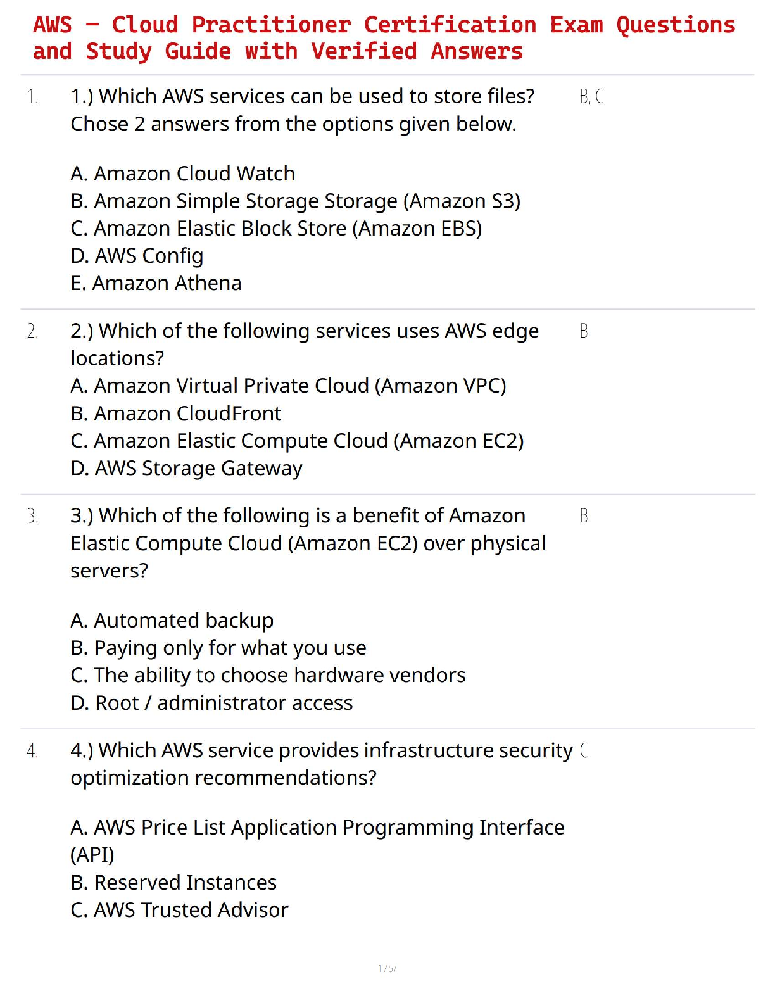Viewport: 775px width, 1003px height.
Task: Select "The ability to choose hardware vendors"
Action: [268, 676]
